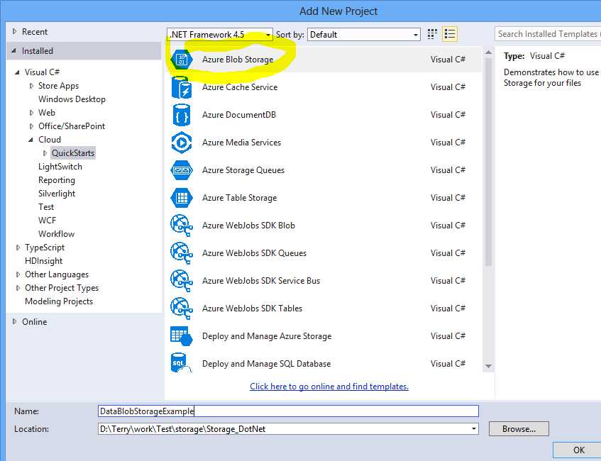This screenshot has height=461, width=601.
Task: Select the Azure Blob Storage template icon
Action: click(x=182, y=60)
